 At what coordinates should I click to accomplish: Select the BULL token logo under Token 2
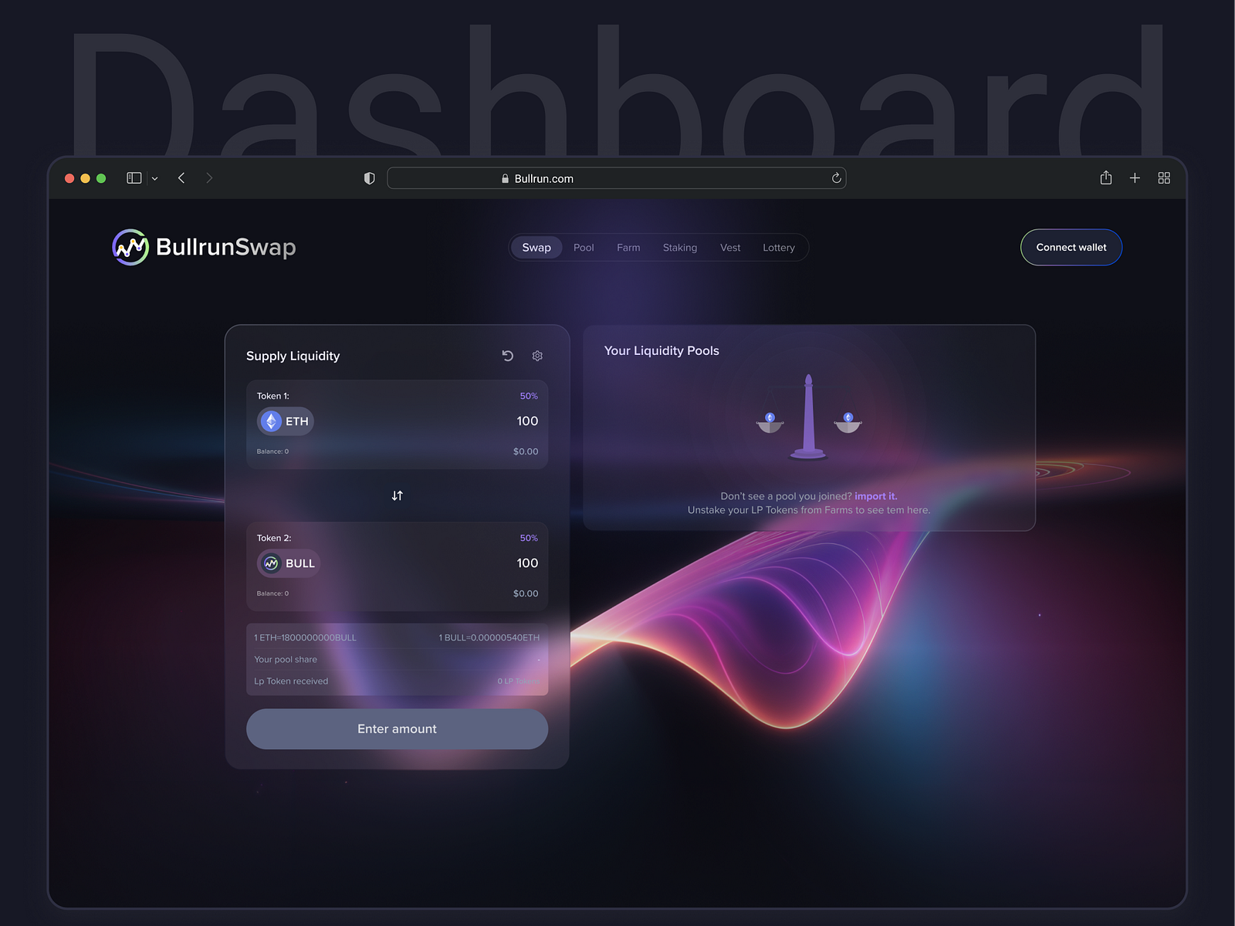(271, 563)
